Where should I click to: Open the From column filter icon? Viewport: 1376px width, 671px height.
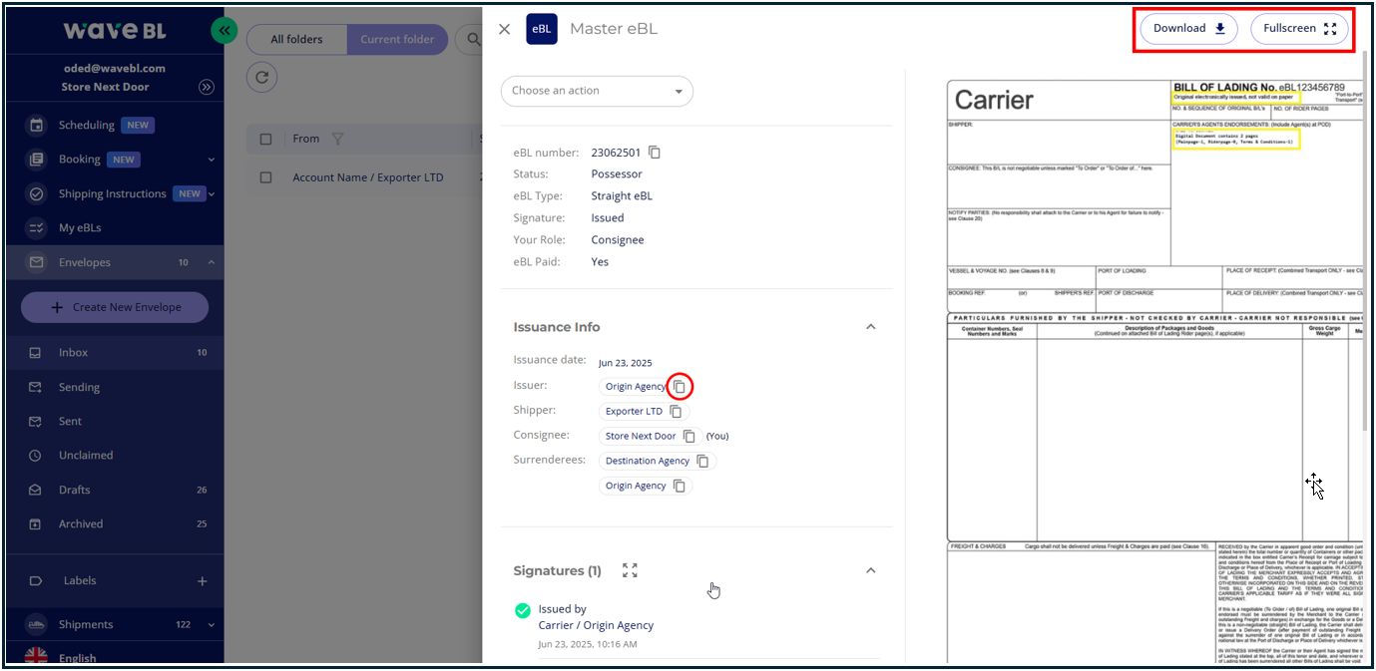pyautogui.click(x=337, y=139)
